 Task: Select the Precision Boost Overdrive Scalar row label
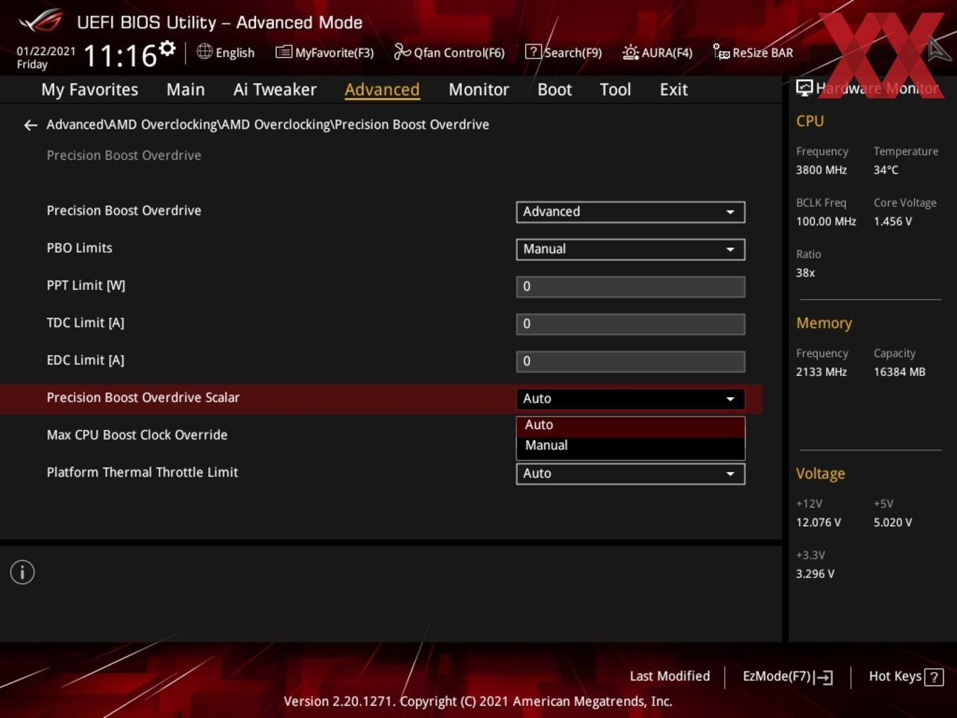(x=143, y=398)
